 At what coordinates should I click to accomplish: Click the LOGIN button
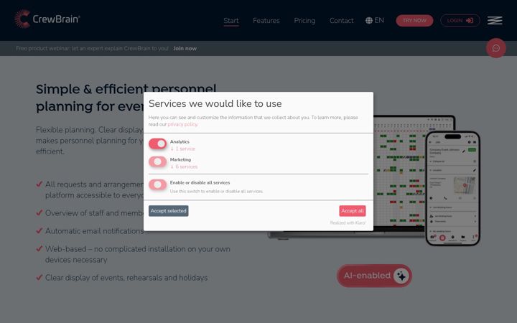460,20
